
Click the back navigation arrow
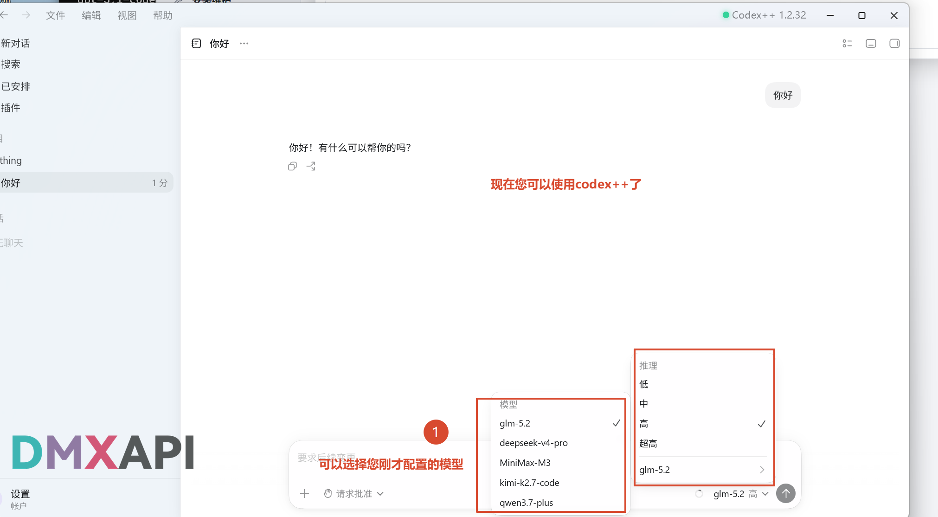point(5,15)
